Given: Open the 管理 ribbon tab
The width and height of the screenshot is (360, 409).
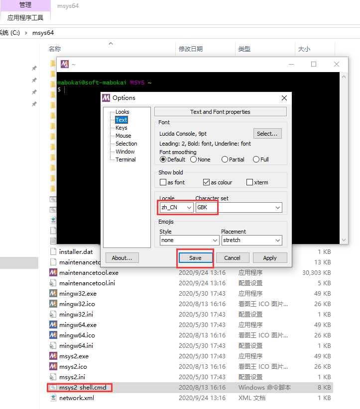Looking at the screenshot, I should coord(25,5).
